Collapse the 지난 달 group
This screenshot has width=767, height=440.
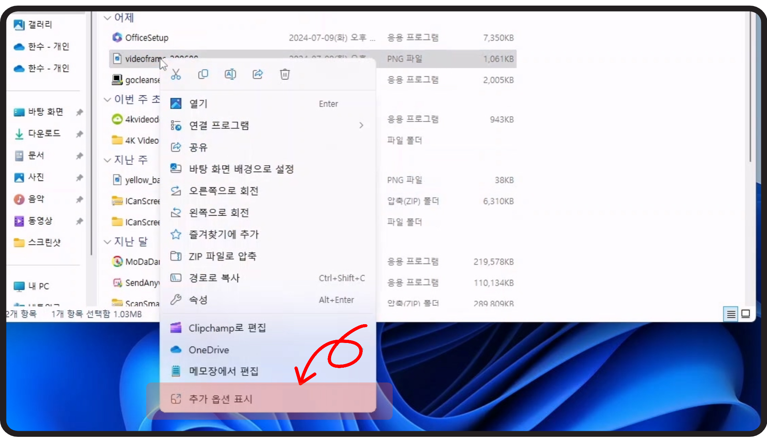(107, 242)
